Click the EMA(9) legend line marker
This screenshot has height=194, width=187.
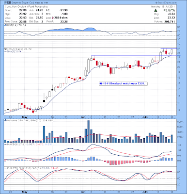click(5, 51)
